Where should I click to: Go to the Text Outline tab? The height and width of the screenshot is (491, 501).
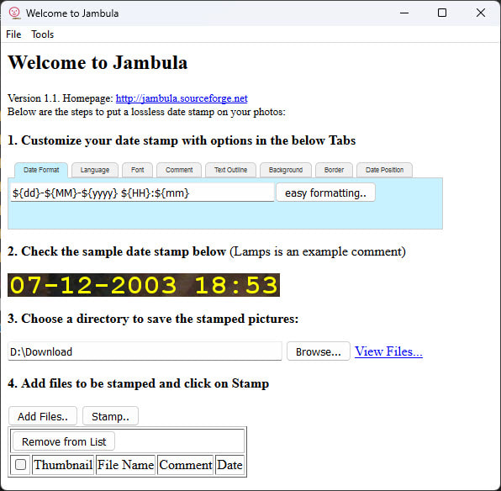click(230, 170)
